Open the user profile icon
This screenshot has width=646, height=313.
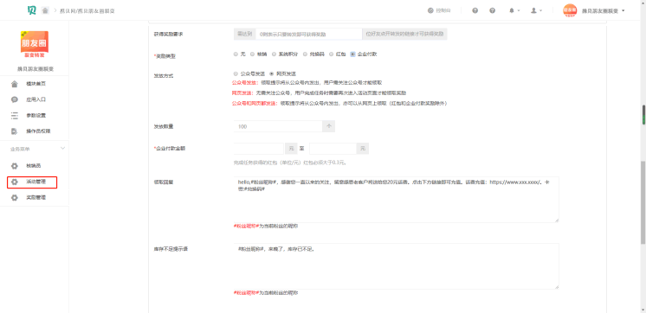(x=533, y=10)
